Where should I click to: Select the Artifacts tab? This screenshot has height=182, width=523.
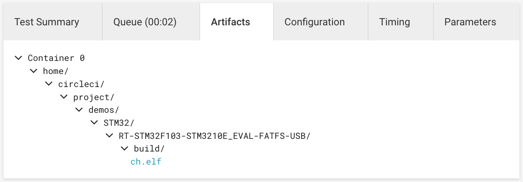tap(231, 22)
